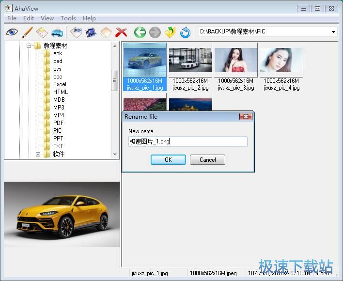Click OK in Rename file dialog
343x281 pixels.
click(x=168, y=159)
